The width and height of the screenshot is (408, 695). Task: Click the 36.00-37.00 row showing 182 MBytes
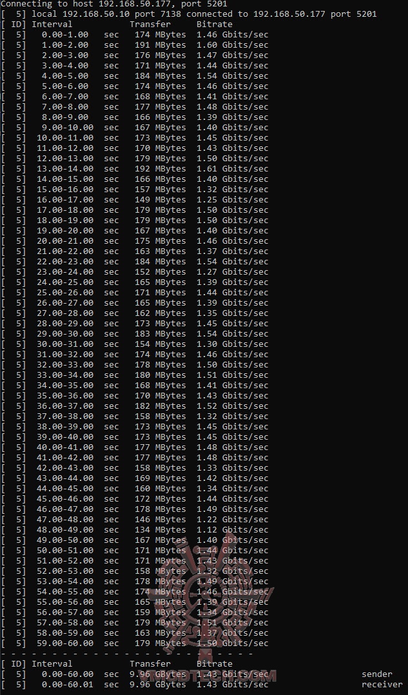click(x=135, y=406)
